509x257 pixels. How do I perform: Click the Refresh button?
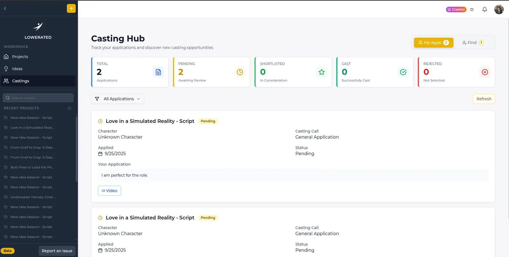pyautogui.click(x=484, y=99)
